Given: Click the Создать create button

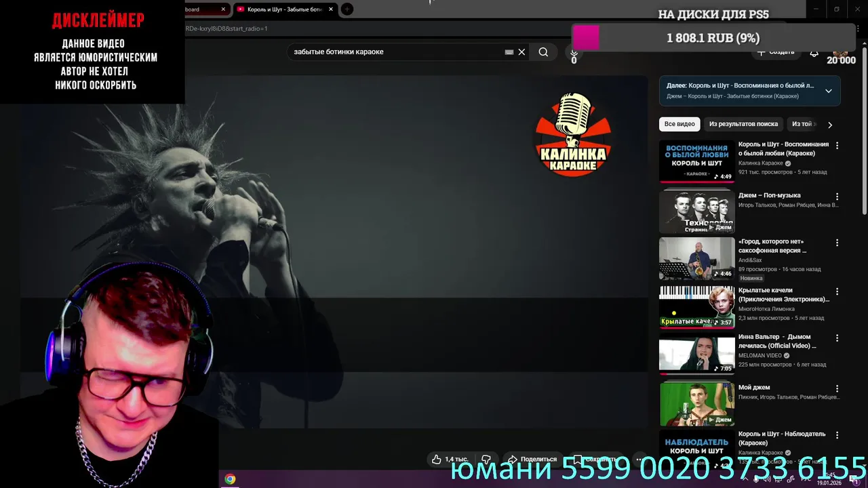Looking at the screenshot, I should coord(776,52).
